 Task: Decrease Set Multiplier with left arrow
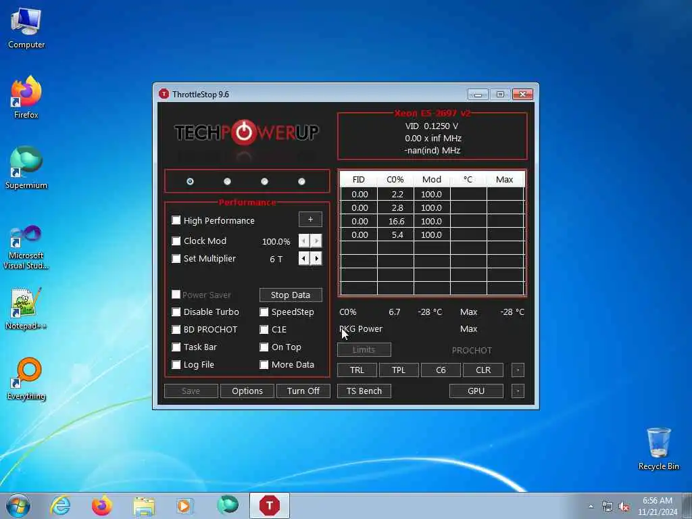click(x=304, y=258)
